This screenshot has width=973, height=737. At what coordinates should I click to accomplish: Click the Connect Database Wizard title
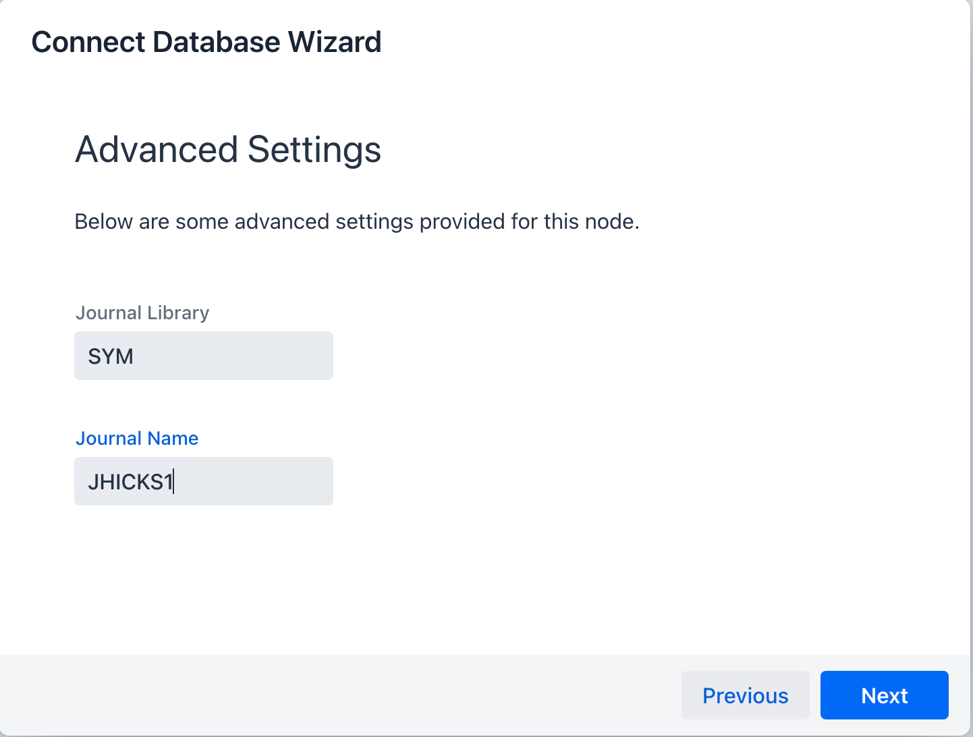[206, 42]
